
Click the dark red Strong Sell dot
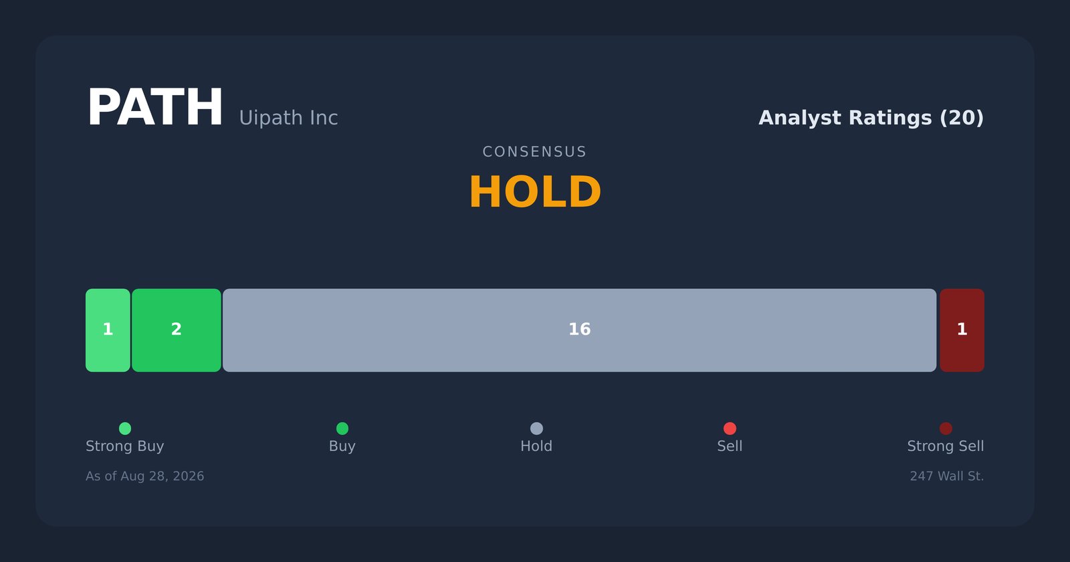click(x=946, y=428)
